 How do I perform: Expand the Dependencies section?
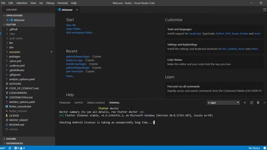pos(15,143)
